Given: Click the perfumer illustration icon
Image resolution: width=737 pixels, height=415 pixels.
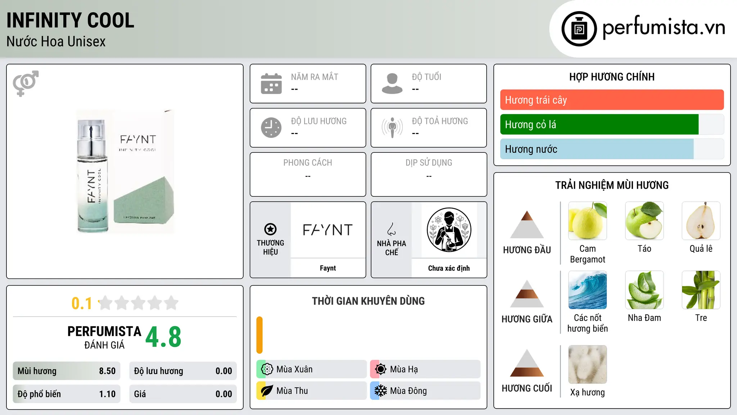Looking at the screenshot, I should click(449, 230).
